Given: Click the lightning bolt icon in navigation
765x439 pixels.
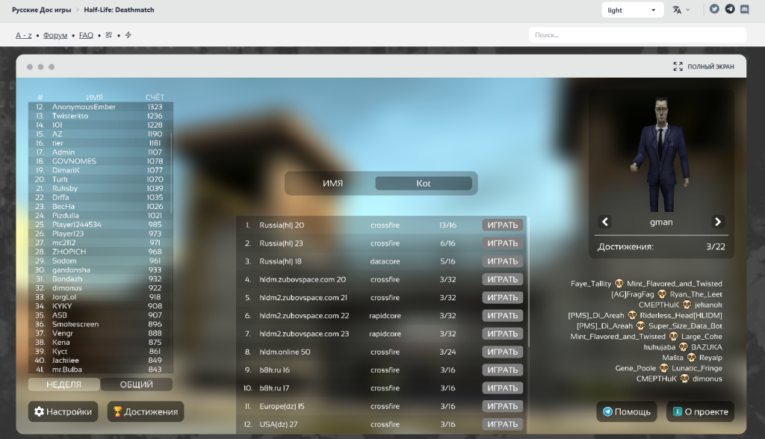Looking at the screenshot, I should click(128, 35).
